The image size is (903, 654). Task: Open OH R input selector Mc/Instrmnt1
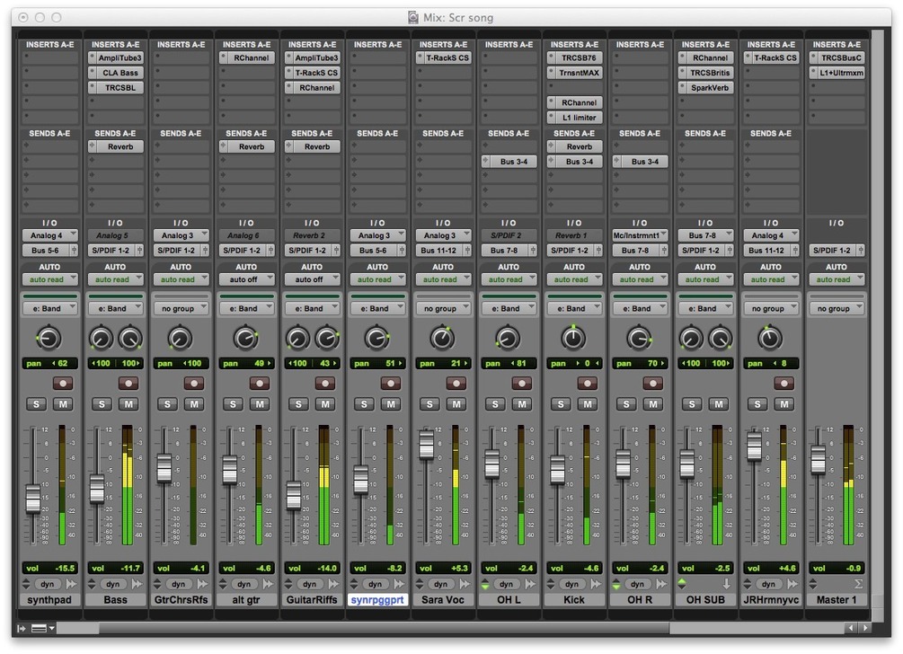click(640, 235)
